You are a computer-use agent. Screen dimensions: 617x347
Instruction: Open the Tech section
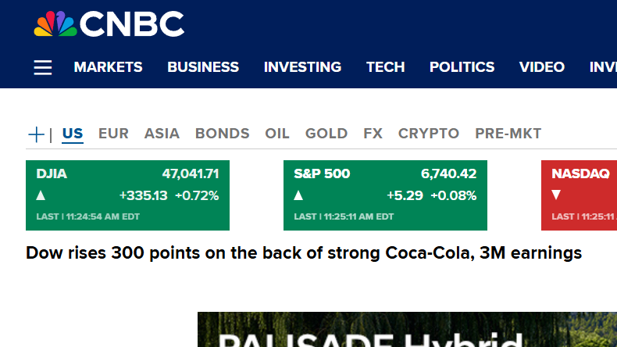coord(386,67)
